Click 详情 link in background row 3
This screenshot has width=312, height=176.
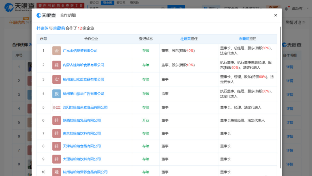[290, 95]
